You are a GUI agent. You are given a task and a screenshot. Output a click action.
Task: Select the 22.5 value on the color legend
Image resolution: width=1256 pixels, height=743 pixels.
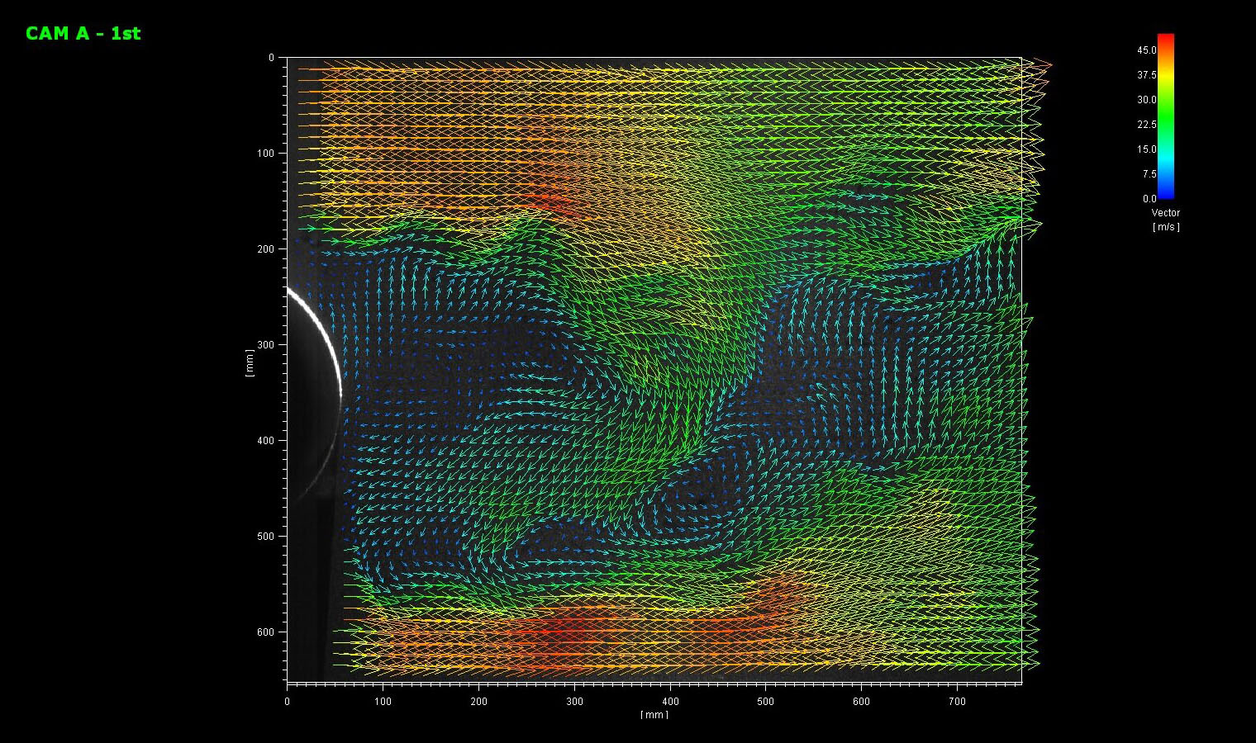1145,124
